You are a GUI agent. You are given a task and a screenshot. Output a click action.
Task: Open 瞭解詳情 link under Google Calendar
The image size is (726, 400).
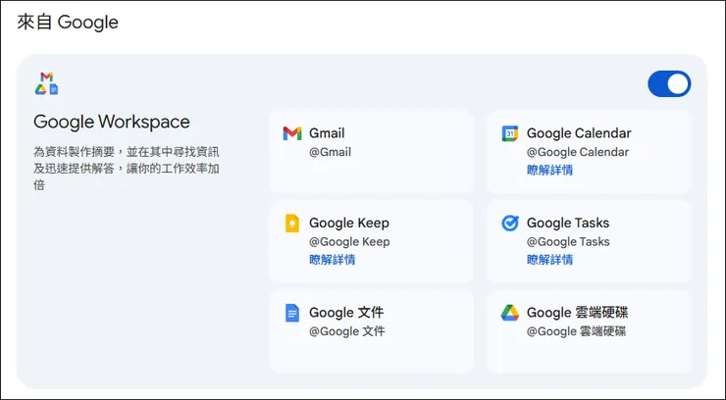tap(549, 170)
